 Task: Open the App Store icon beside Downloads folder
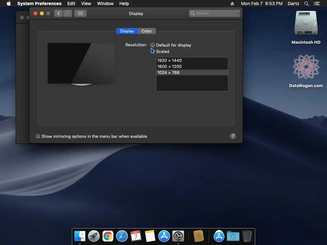point(219,236)
